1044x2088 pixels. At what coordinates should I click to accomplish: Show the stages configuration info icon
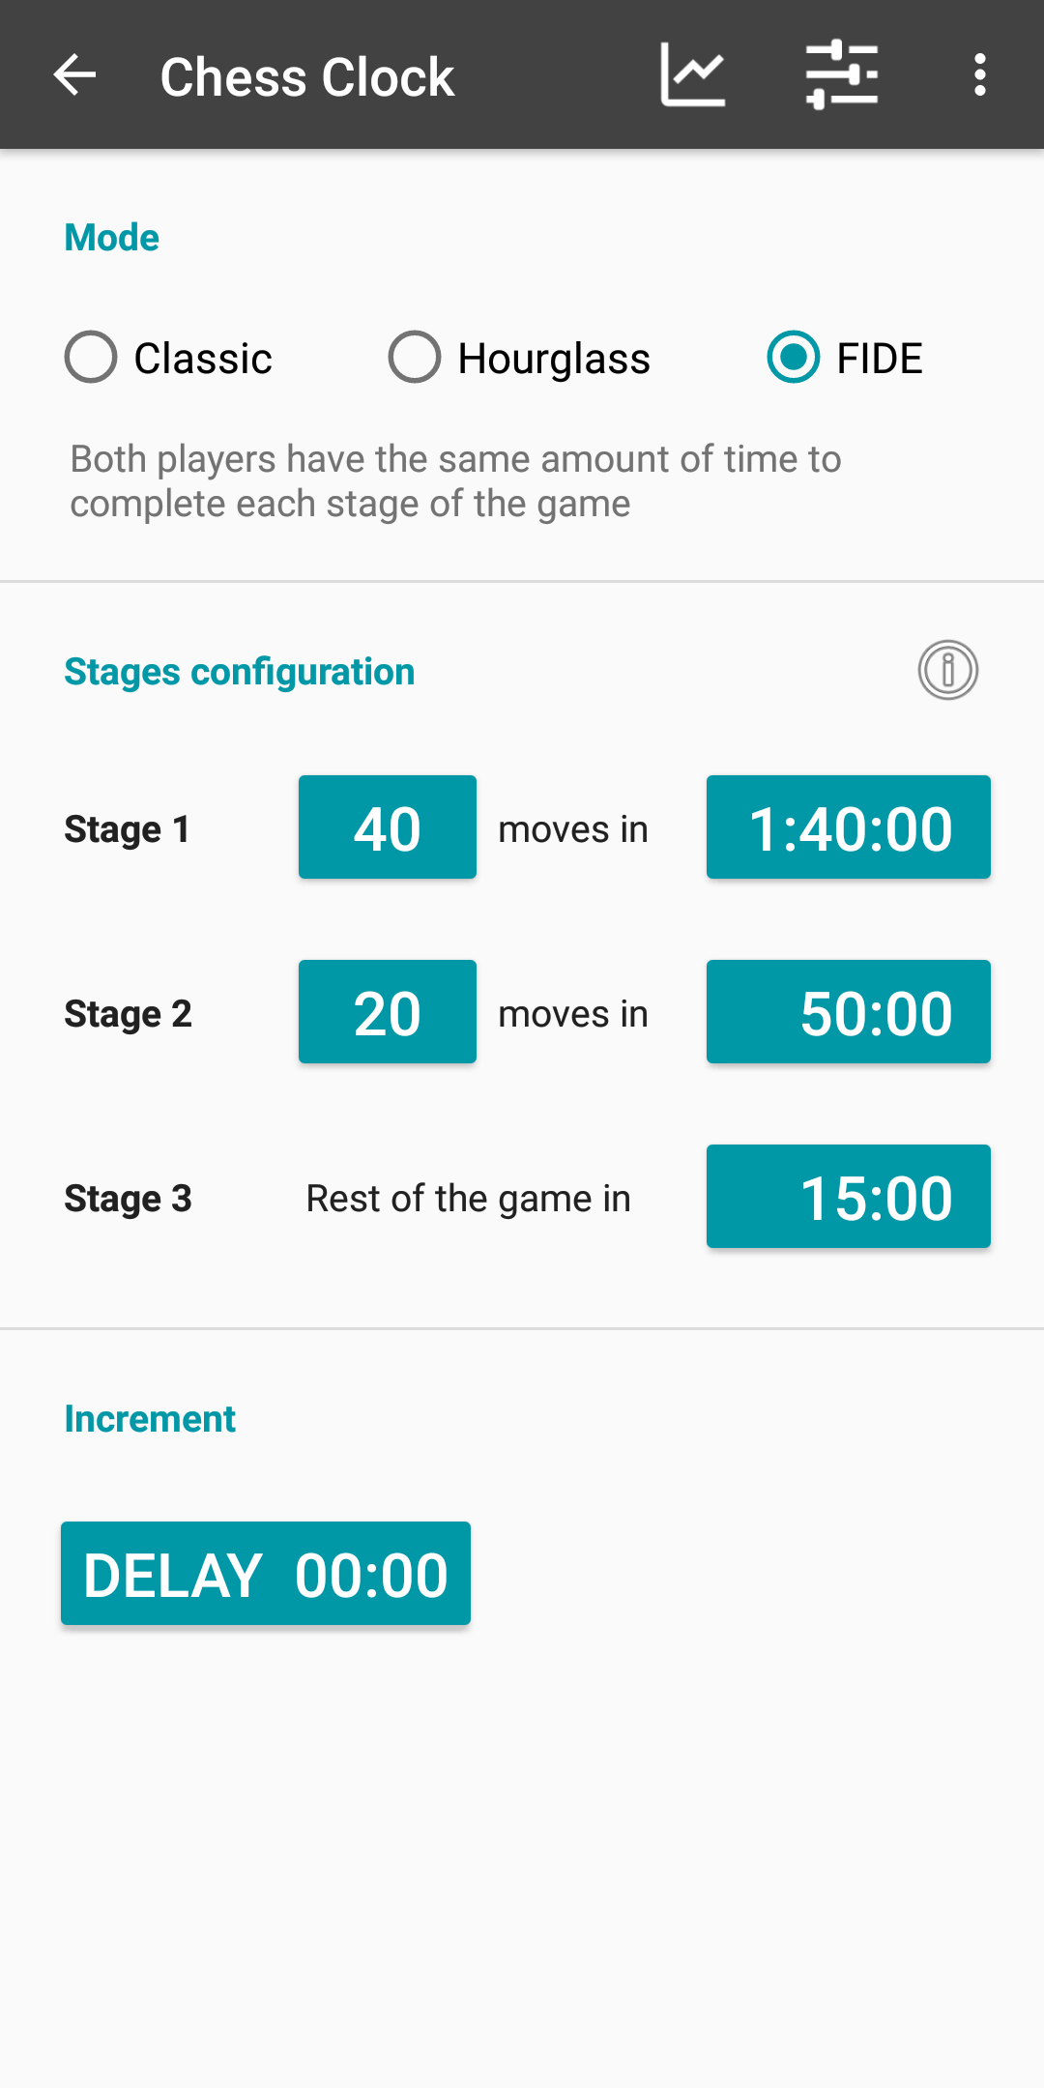(948, 670)
